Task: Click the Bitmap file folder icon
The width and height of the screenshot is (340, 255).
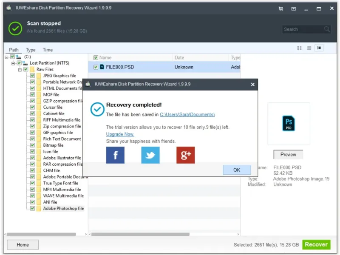Action: (x=39, y=145)
